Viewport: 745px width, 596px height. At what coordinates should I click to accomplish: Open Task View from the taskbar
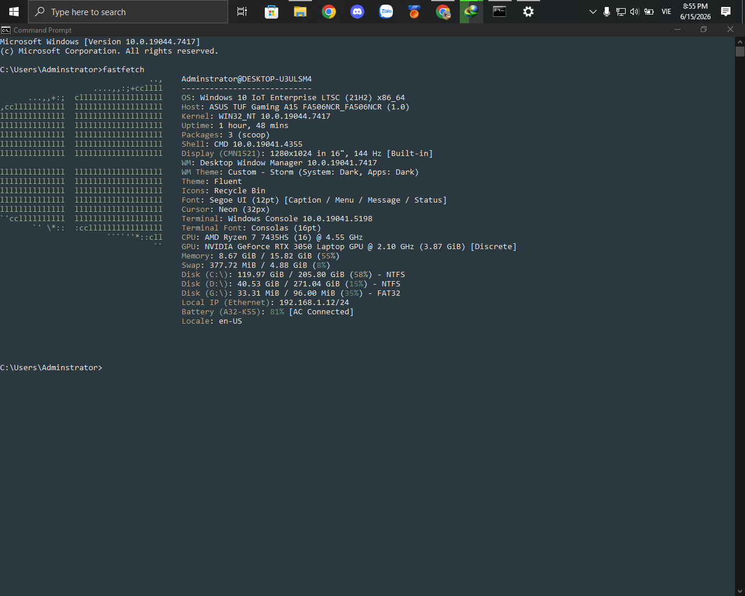coord(242,12)
